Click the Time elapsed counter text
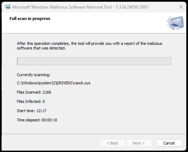188x152 pixels. pos(37,120)
